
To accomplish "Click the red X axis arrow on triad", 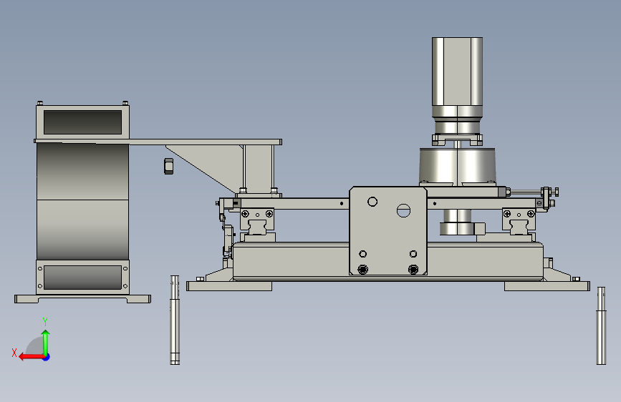I will pyautogui.click(x=32, y=357).
